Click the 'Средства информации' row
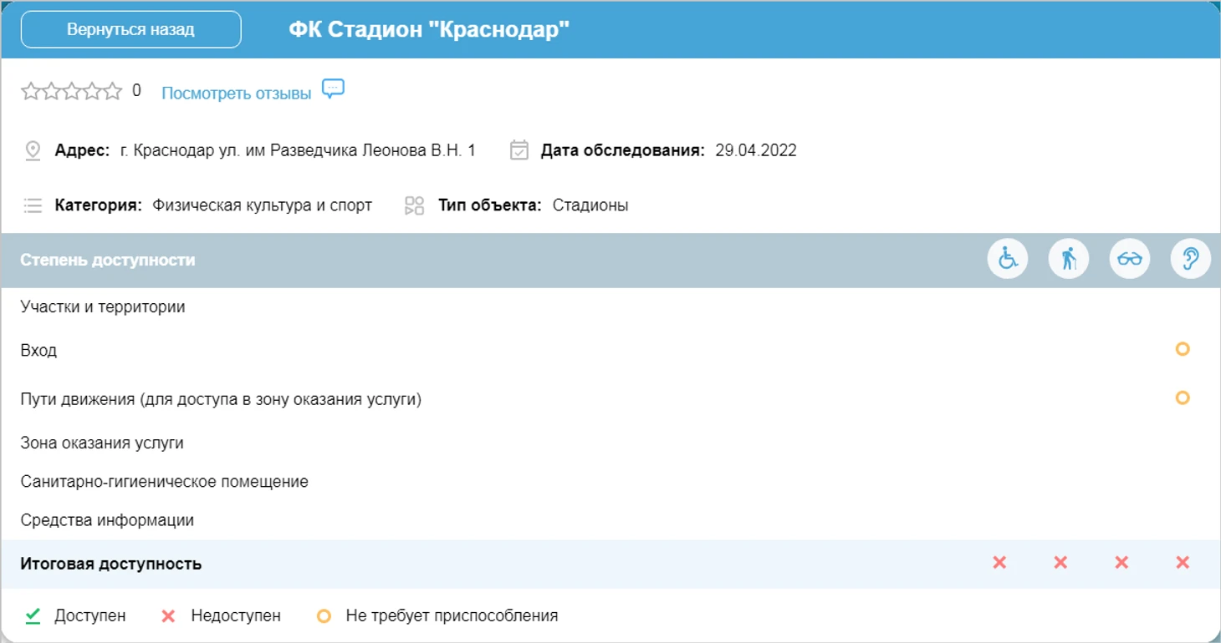The width and height of the screenshot is (1221, 643). [x=610, y=520]
